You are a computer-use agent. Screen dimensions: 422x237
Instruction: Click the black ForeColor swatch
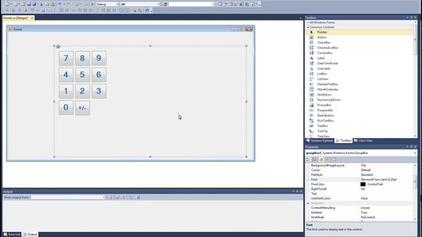tap(363, 184)
